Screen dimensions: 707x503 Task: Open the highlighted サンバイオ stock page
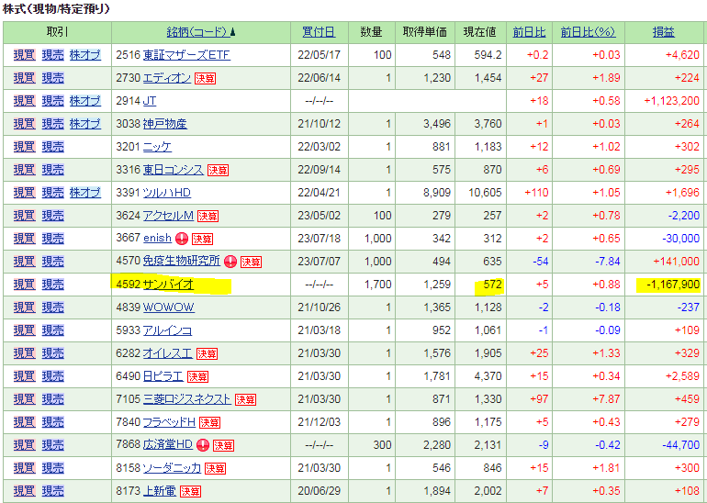click(168, 285)
